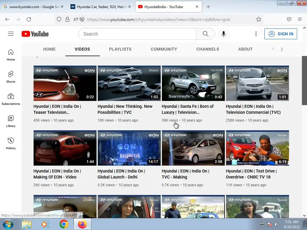The width and height of the screenshot is (307, 230).
Task: Select the CHANNELS channel tab
Action: pos(208,49)
